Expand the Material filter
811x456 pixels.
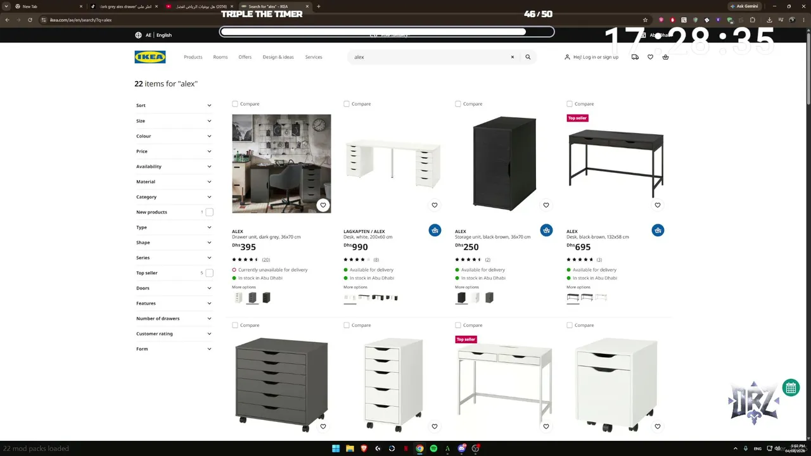click(174, 182)
